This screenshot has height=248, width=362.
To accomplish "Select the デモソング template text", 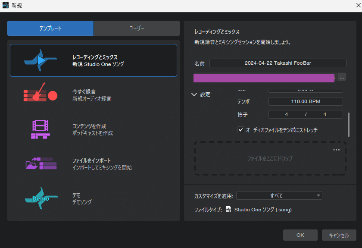I will click(82, 202).
